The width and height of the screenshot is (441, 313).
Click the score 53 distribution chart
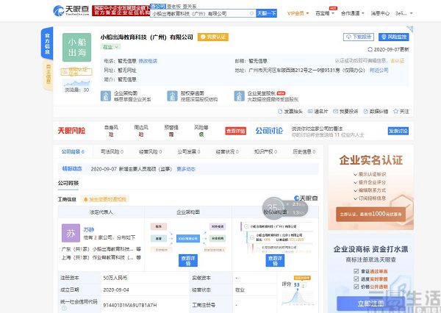coord(298,298)
